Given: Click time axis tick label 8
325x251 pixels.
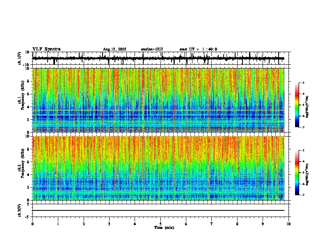Looking at the screenshot, I should pos(237,224).
